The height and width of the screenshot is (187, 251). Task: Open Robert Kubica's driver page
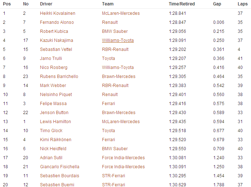(54, 31)
